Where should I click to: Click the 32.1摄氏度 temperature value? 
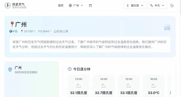tap(79, 93)
